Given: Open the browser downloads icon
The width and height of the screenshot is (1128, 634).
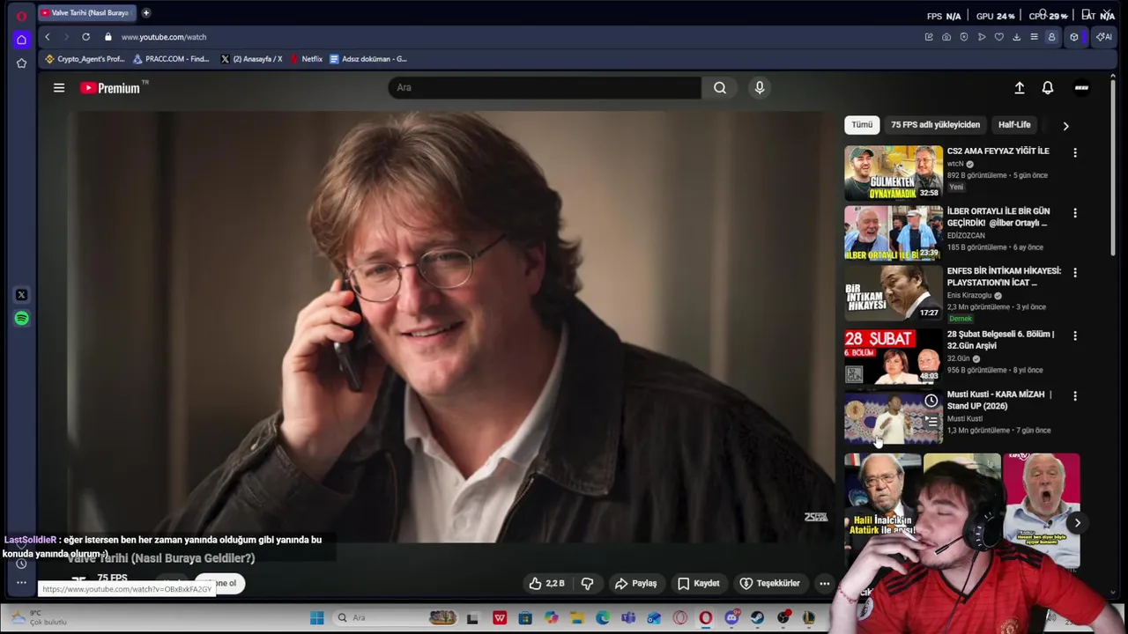Looking at the screenshot, I should (1016, 37).
